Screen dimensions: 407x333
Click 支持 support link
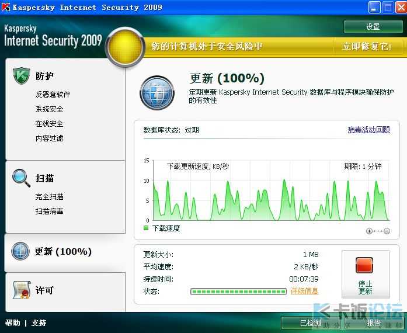[x=39, y=323]
